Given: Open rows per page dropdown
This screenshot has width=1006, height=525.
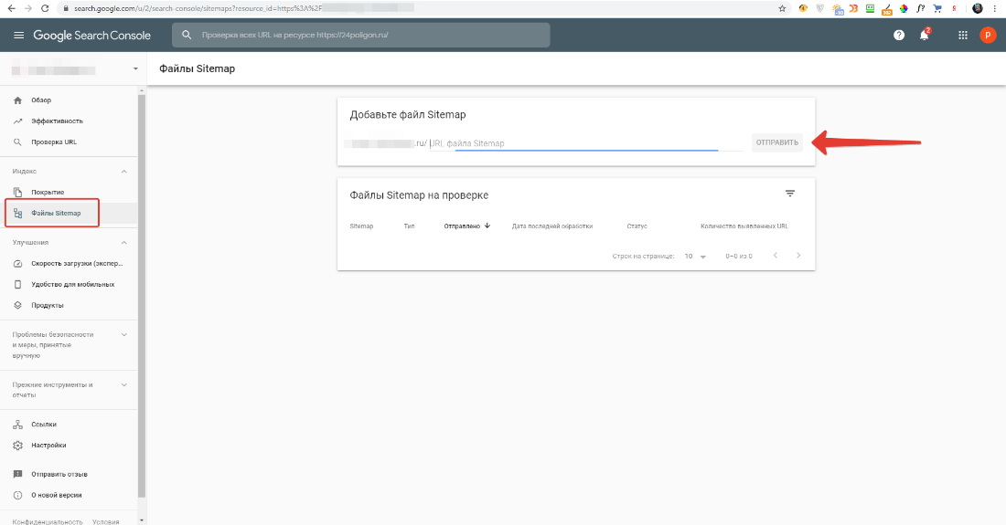Looking at the screenshot, I should coord(695,256).
